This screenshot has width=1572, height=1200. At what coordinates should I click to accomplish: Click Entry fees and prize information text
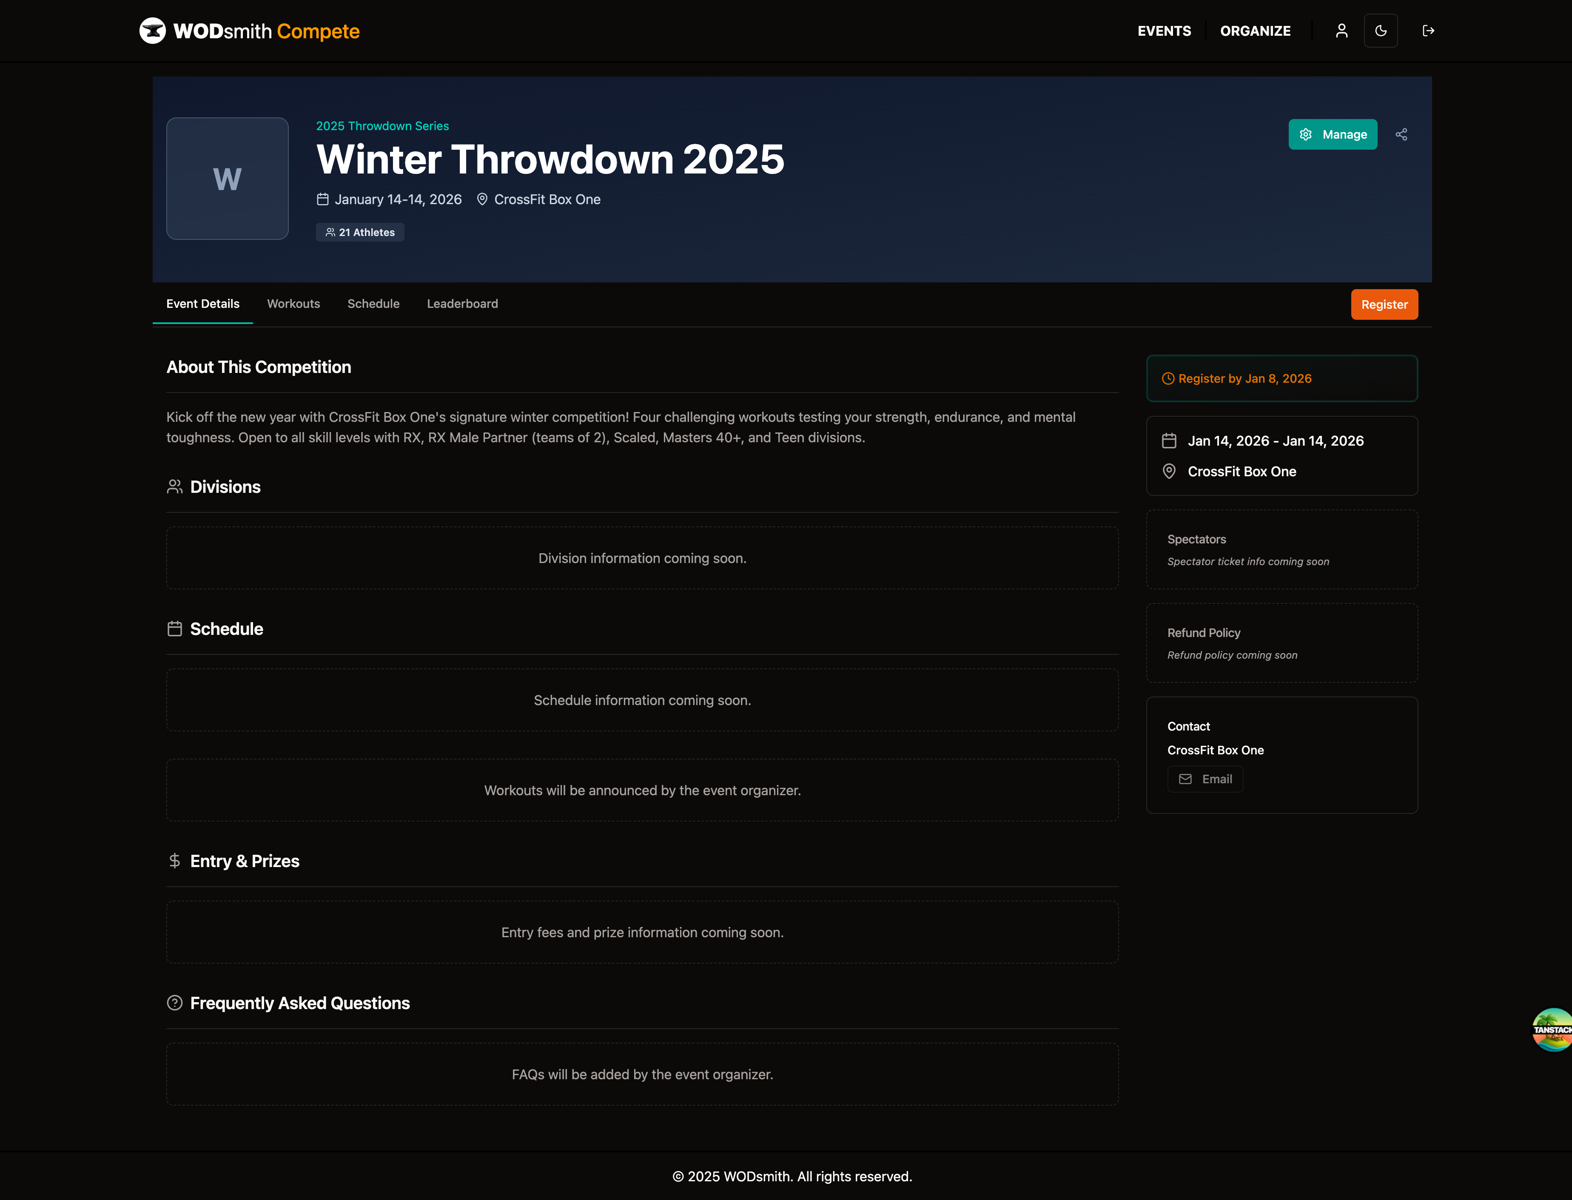642,932
